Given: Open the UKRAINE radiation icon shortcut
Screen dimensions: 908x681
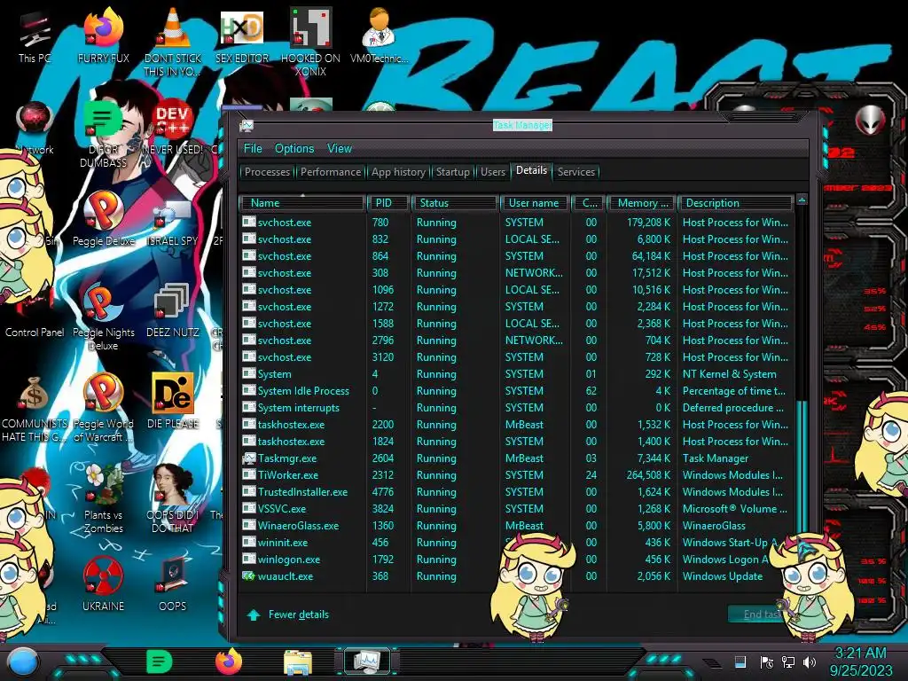Looking at the screenshot, I should (x=103, y=583).
